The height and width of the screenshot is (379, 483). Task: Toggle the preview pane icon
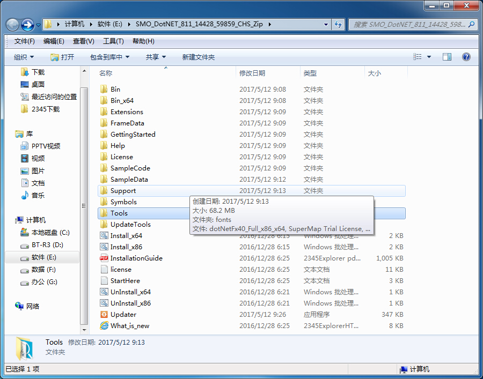coord(447,57)
